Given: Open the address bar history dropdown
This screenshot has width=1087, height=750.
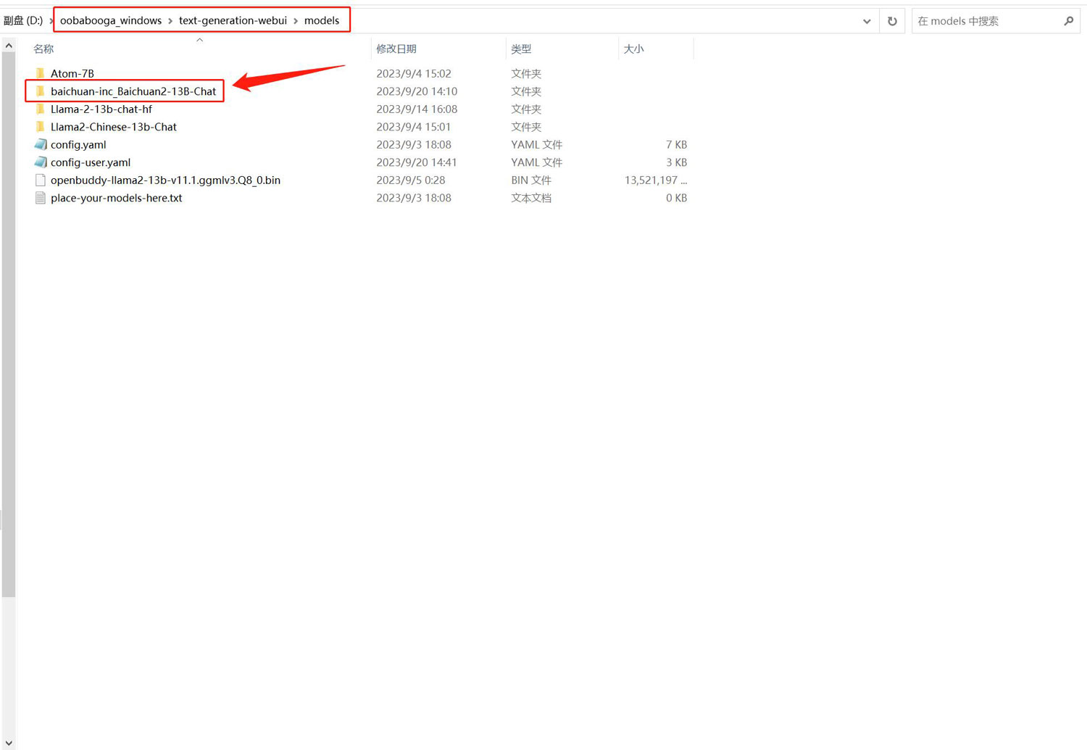Looking at the screenshot, I should tap(867, 21).
